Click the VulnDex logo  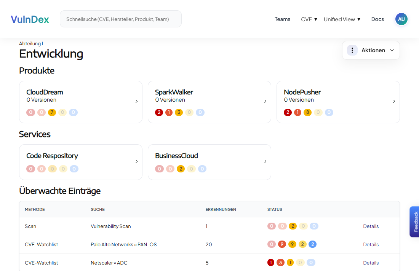coord(30,19)
